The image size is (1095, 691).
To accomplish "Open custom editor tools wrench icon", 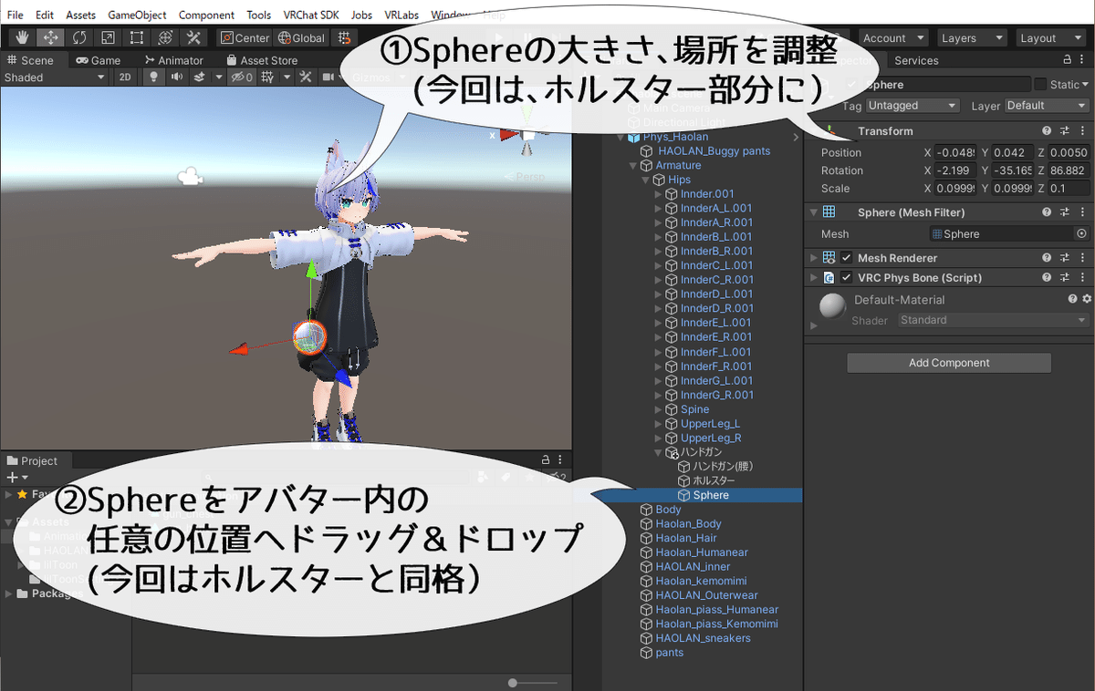I will [193, 37].
